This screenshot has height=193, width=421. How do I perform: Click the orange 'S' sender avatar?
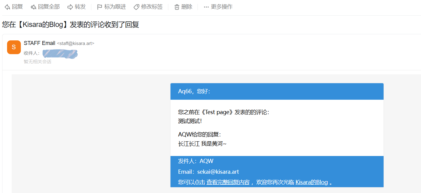click(13, 47)
